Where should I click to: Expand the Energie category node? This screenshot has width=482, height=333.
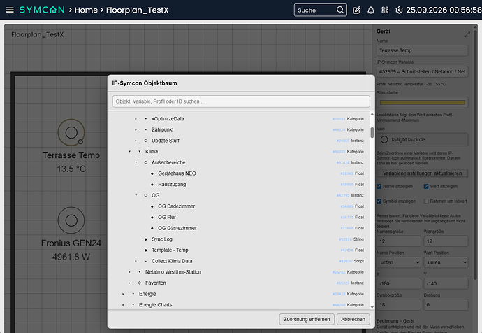click(123, 294)
